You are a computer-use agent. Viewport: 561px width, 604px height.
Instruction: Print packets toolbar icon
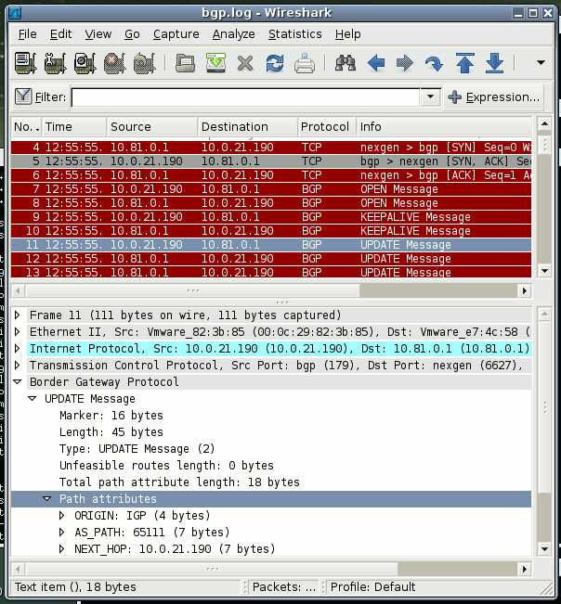tap(305, 64)
